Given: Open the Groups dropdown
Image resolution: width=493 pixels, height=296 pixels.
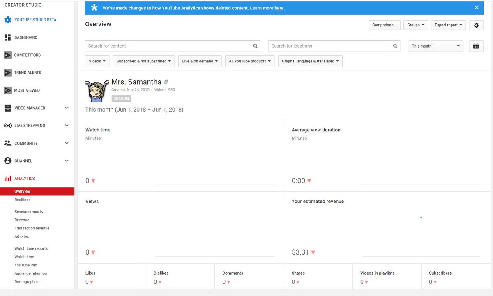Looking at the screenshot, I should click(x=416, y=25).
